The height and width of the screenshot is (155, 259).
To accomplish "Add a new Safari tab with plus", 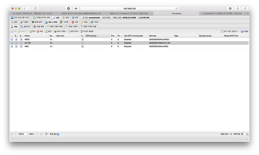I will pos(247,14).
